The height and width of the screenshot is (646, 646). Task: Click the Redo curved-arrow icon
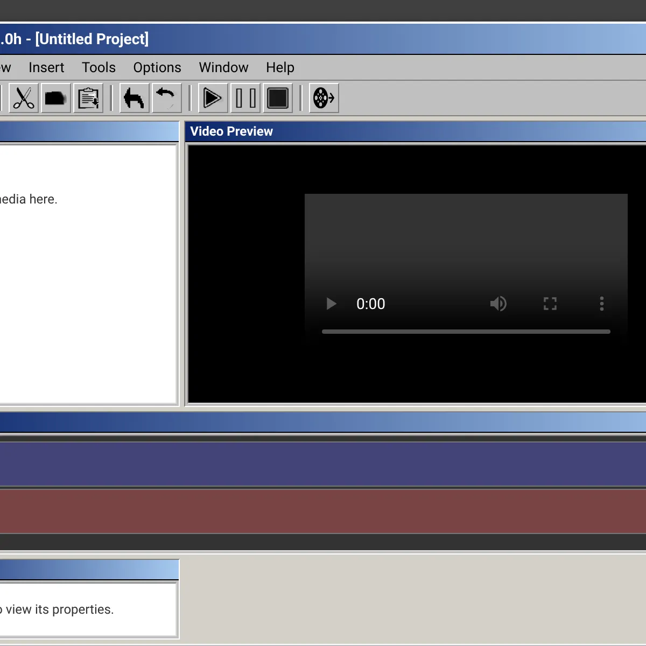click(x=167, y=98)
